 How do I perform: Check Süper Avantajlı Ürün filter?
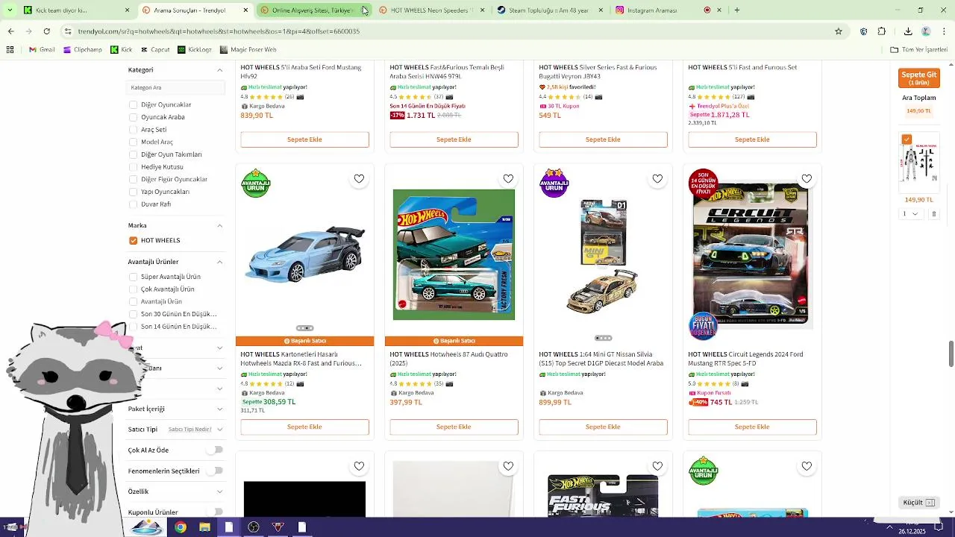pyautogui.click(x=134, y=277)
